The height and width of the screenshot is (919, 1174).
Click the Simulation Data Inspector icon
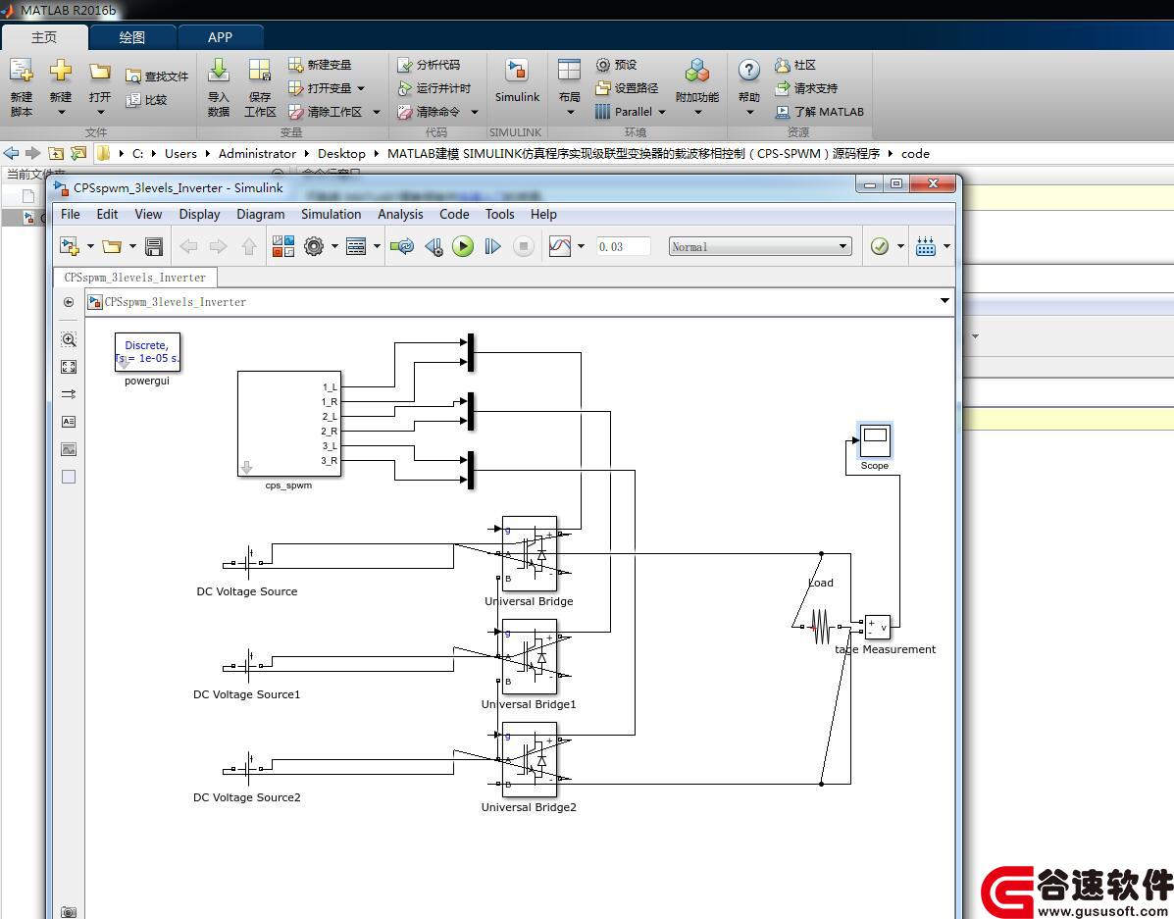[560, 246]
